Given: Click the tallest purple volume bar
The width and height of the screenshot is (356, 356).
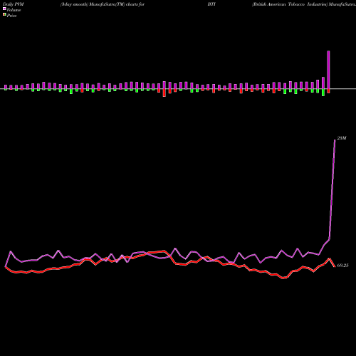Looking at the screenshot, I should click(x=328, y=70).
